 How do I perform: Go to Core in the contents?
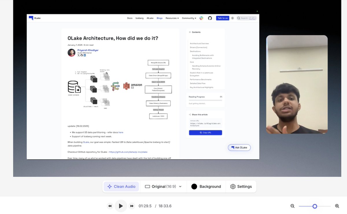point(192,62)
